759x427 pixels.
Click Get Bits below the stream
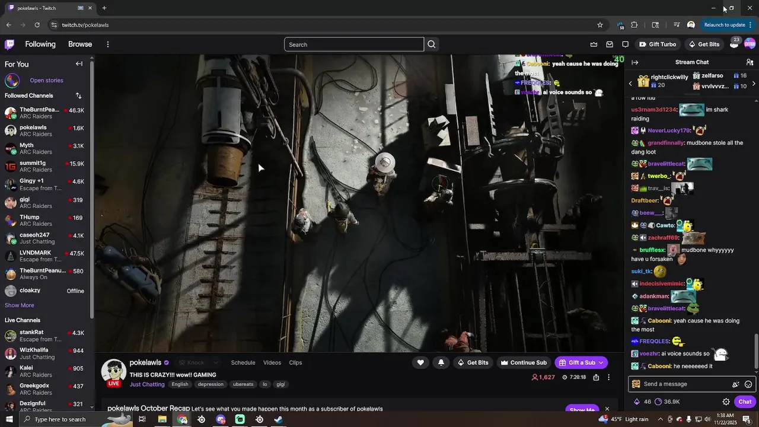tap(473, 362)
